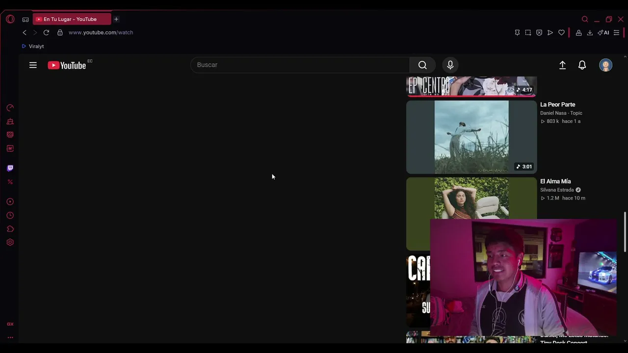Open the Opera account profile icon
Screen dimensions: 628x353
[x=579, y=33]
